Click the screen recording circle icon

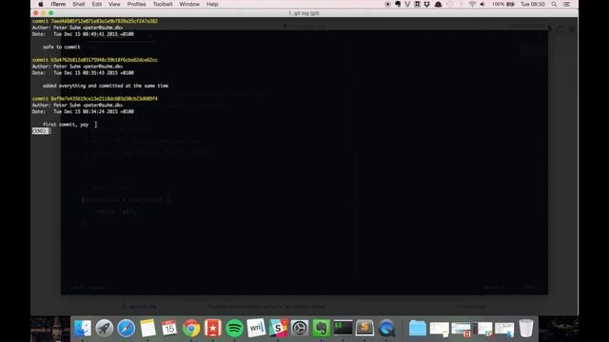pyautogui.click(x=387, y=4)
